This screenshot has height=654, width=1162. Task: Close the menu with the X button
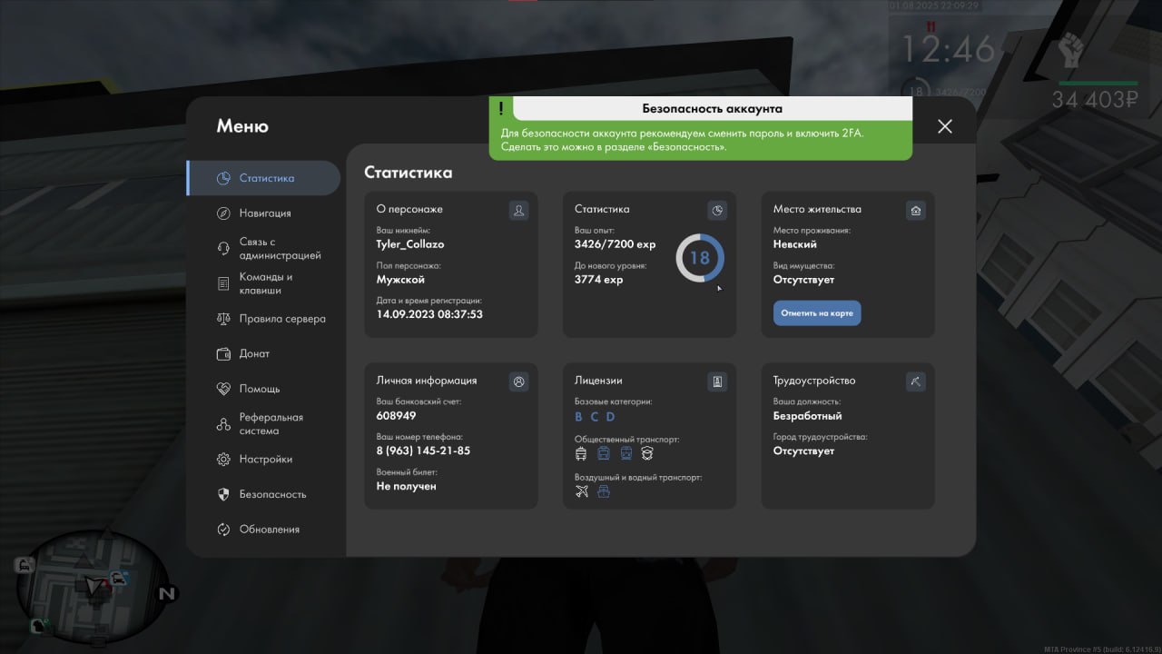[945, 126]
